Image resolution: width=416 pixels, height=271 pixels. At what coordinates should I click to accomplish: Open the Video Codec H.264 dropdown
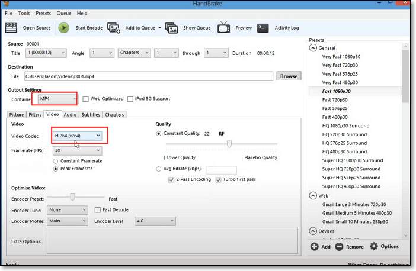[77, 135]
